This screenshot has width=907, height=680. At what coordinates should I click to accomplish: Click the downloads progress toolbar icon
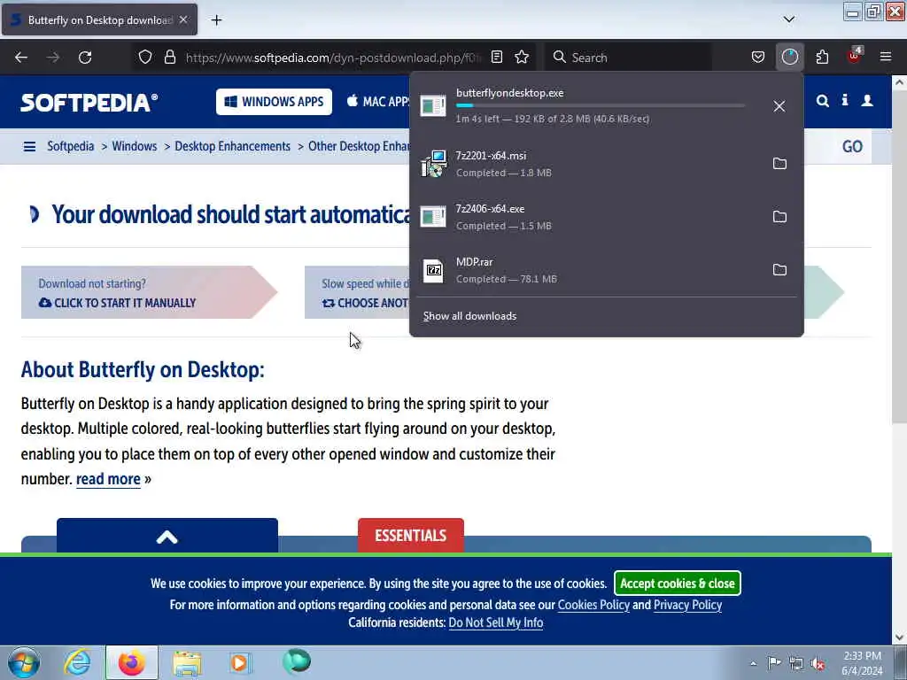(789, 58)
